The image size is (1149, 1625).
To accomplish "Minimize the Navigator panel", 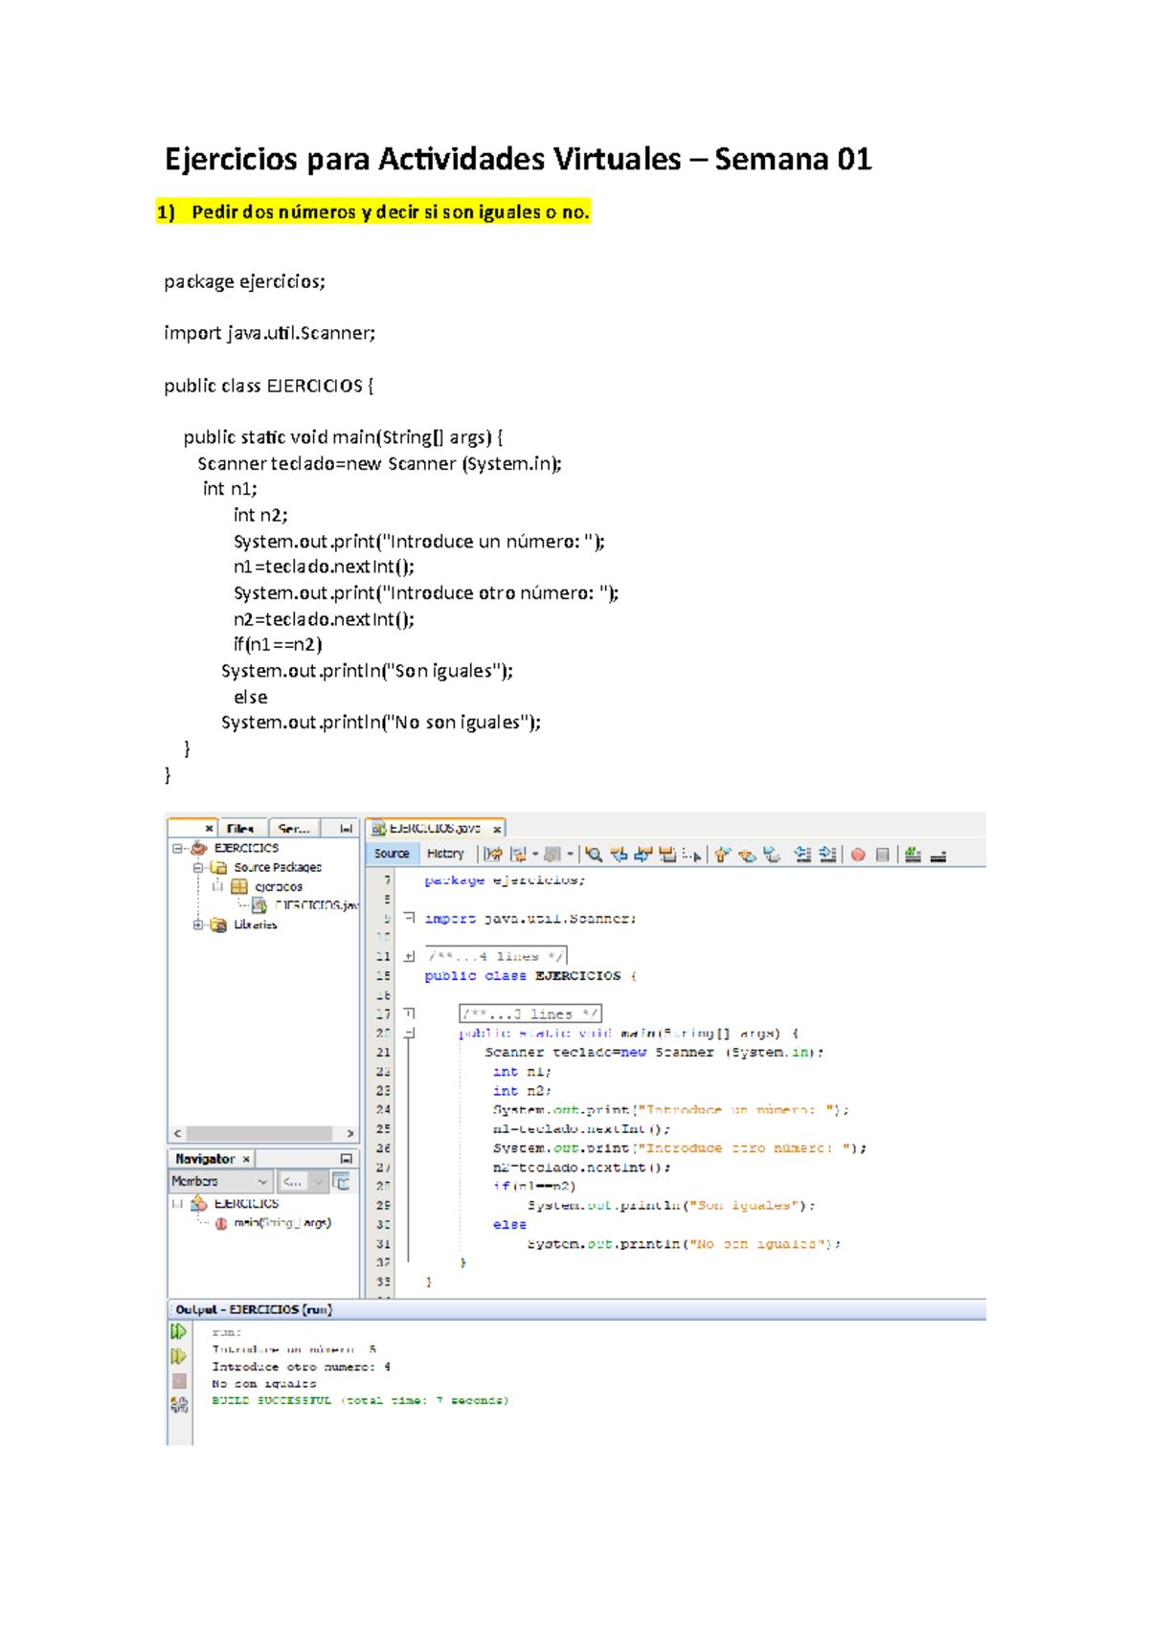I will (x=346, y=1159).
